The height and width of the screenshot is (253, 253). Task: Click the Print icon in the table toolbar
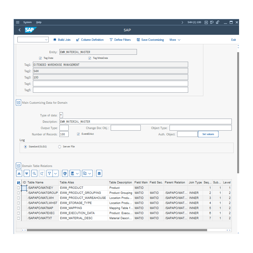pyautogui.click(x=65, y=173)
